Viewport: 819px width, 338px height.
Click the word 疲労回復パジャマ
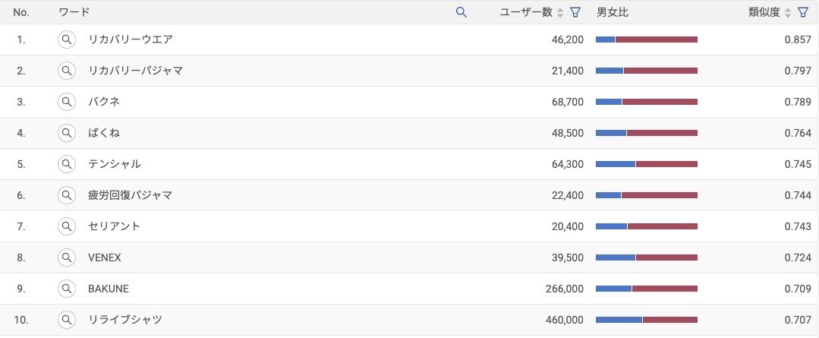130,195
